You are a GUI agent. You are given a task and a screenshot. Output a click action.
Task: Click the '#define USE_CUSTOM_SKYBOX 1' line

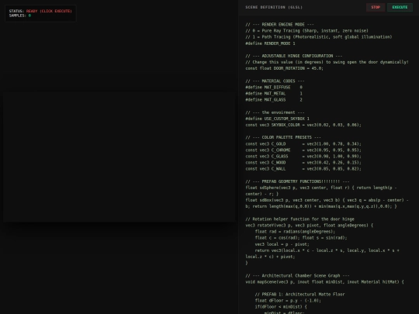tap(277, 119)
